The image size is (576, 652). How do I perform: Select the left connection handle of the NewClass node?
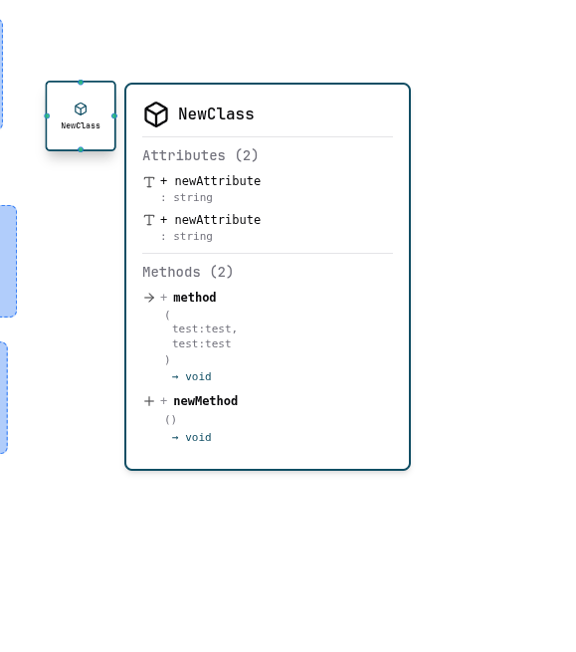tap(47, 116)
